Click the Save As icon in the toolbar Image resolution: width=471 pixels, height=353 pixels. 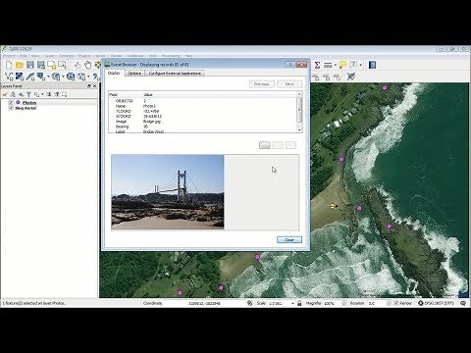pyautogui.click(x=41, y=65)
